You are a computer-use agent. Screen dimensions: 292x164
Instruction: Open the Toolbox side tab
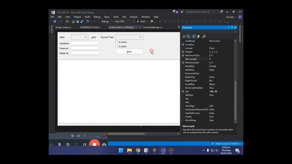click(x=52, y=29)
